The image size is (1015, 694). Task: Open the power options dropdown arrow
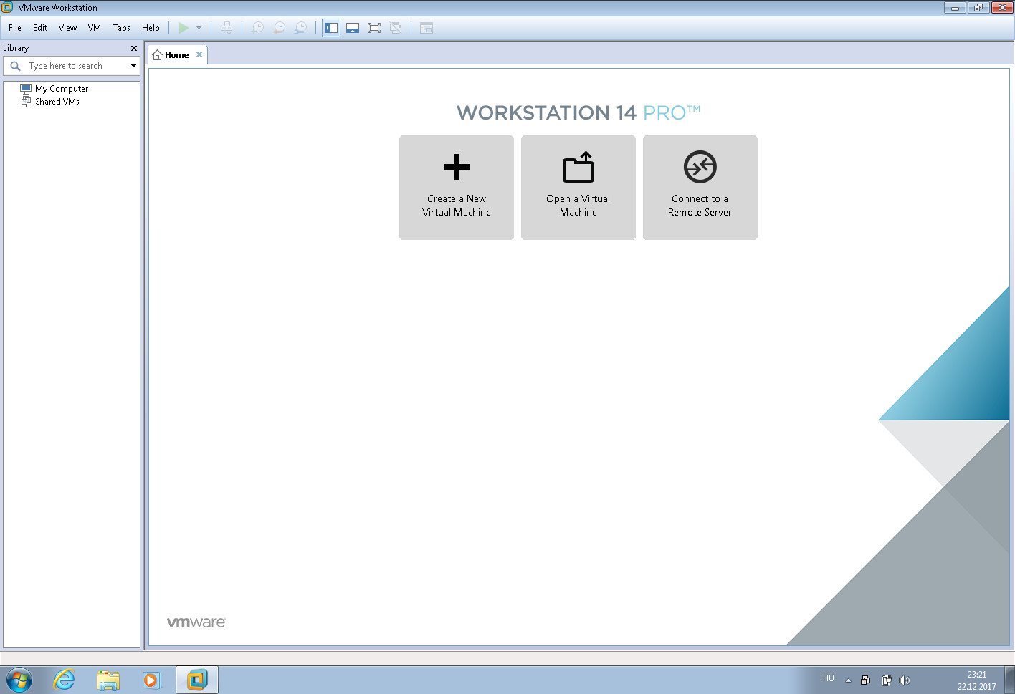click(x=199, y=28)
